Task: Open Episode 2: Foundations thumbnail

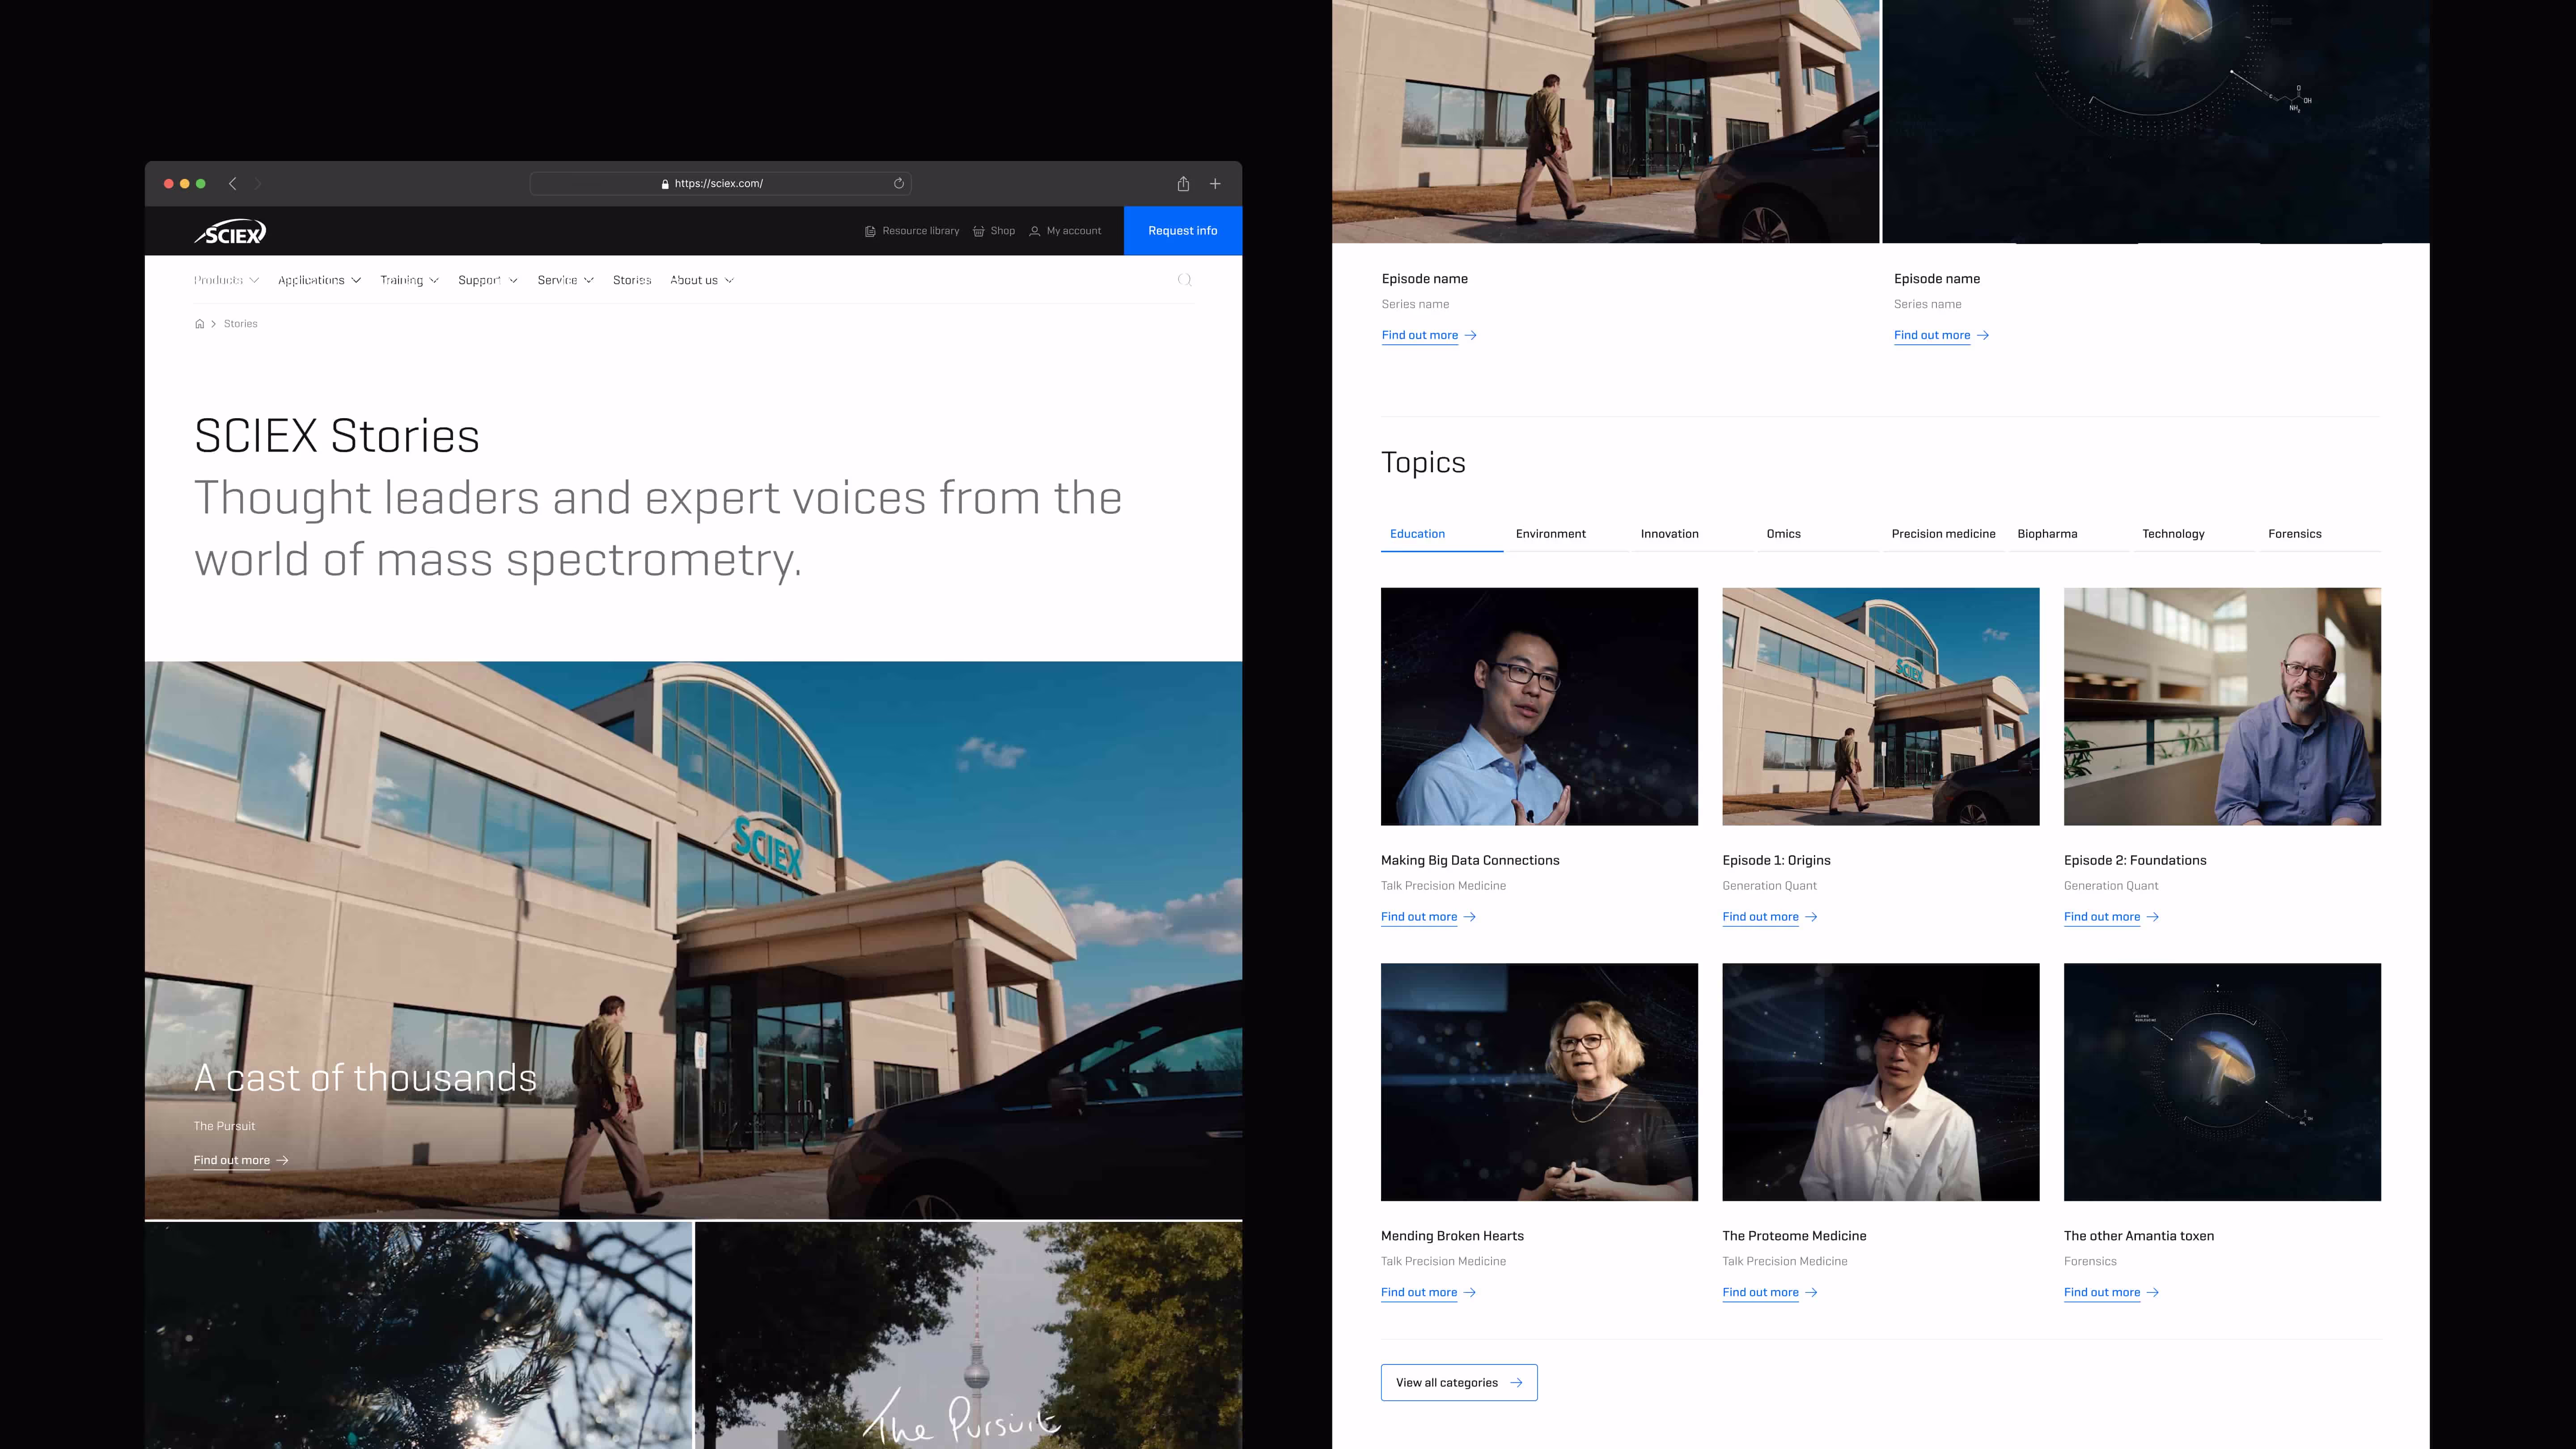Action: (x=2222, y=707)
